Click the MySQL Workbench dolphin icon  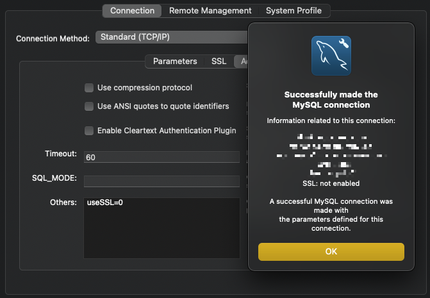(x=331, y=56)
